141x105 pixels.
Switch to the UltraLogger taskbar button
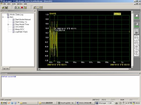point(104,103)
